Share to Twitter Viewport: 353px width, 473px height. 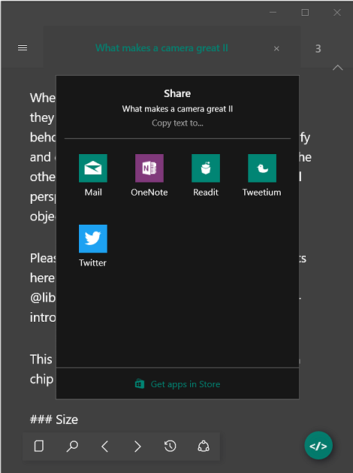coord(93,238)
